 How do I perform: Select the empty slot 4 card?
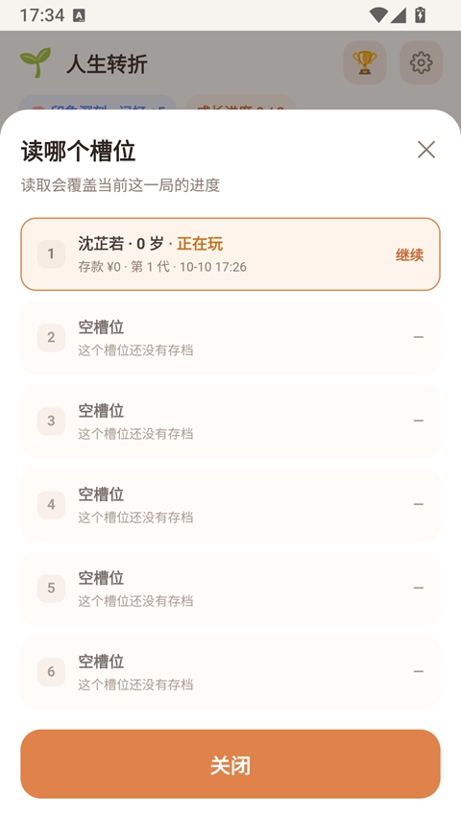[230, 505]
